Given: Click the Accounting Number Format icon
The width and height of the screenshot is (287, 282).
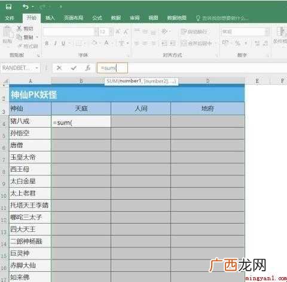Looking at the screenshot, I should point(225,43).
